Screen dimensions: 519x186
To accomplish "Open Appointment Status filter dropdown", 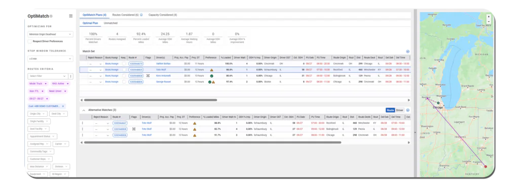I will click(43, 136).
